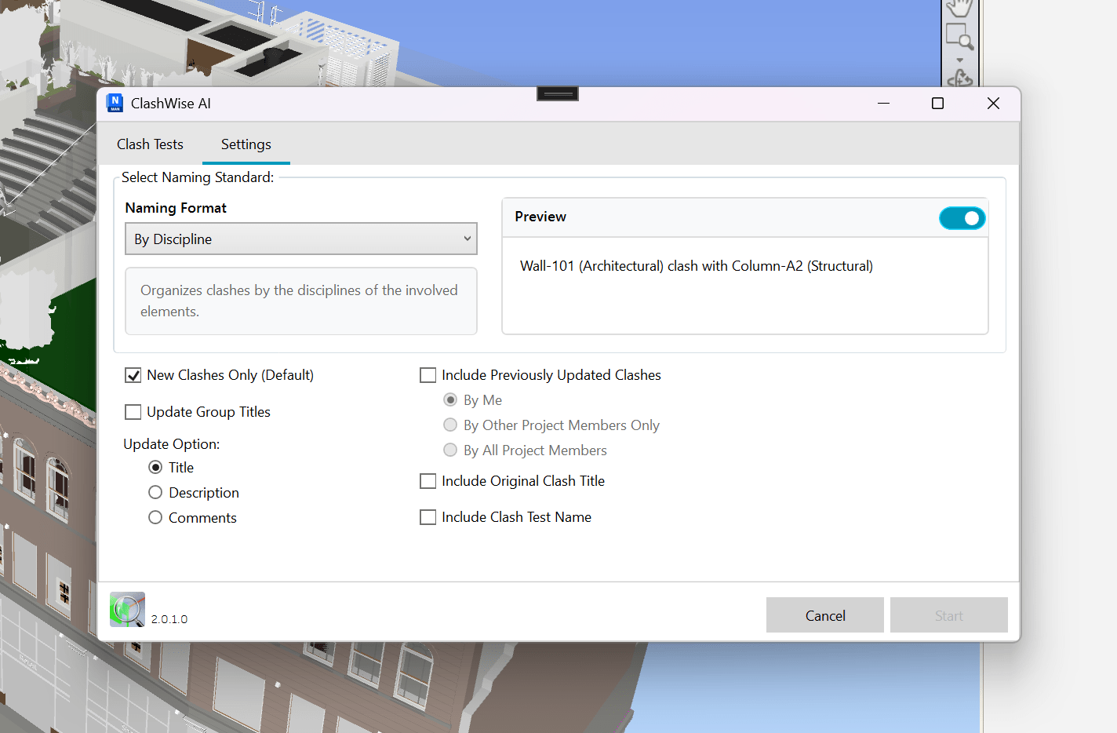The image size is (1117, 733).
Task: Enable Update Group Titles checkbox
Action: (133, 412)
